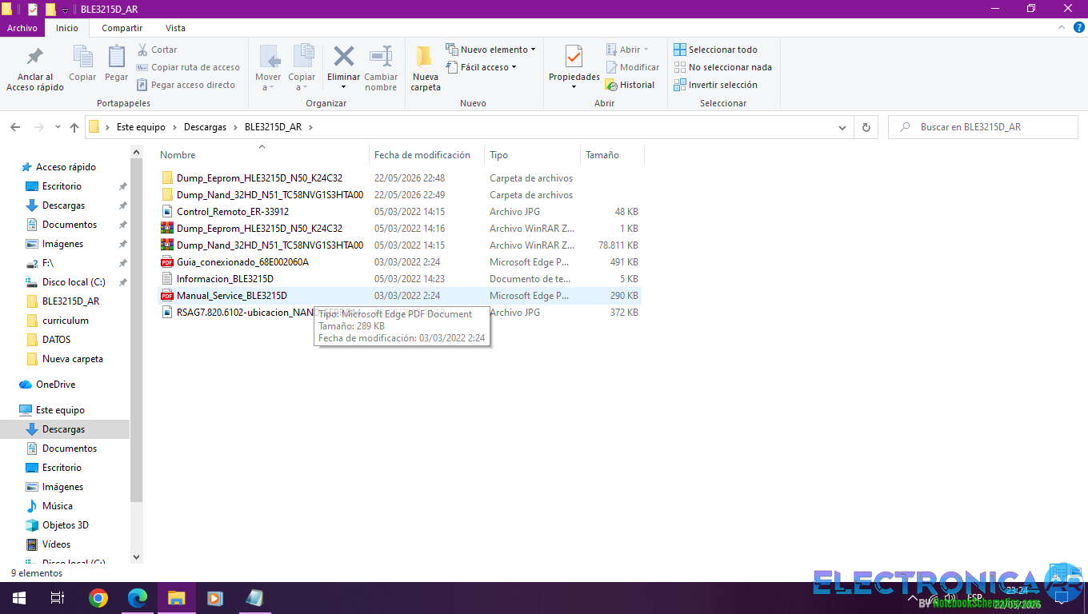Click Seleccionar todo
Viewport: 1088px width, 614px height.
point(715,50)
